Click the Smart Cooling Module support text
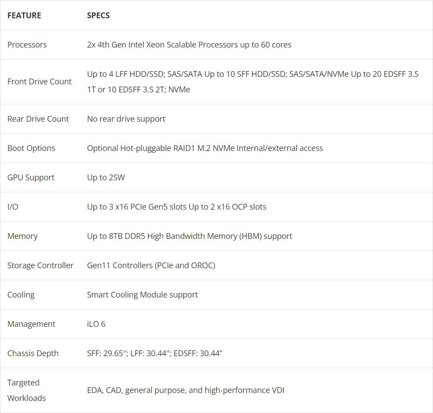This screenshot has height=413, width=433. point(142,295)
